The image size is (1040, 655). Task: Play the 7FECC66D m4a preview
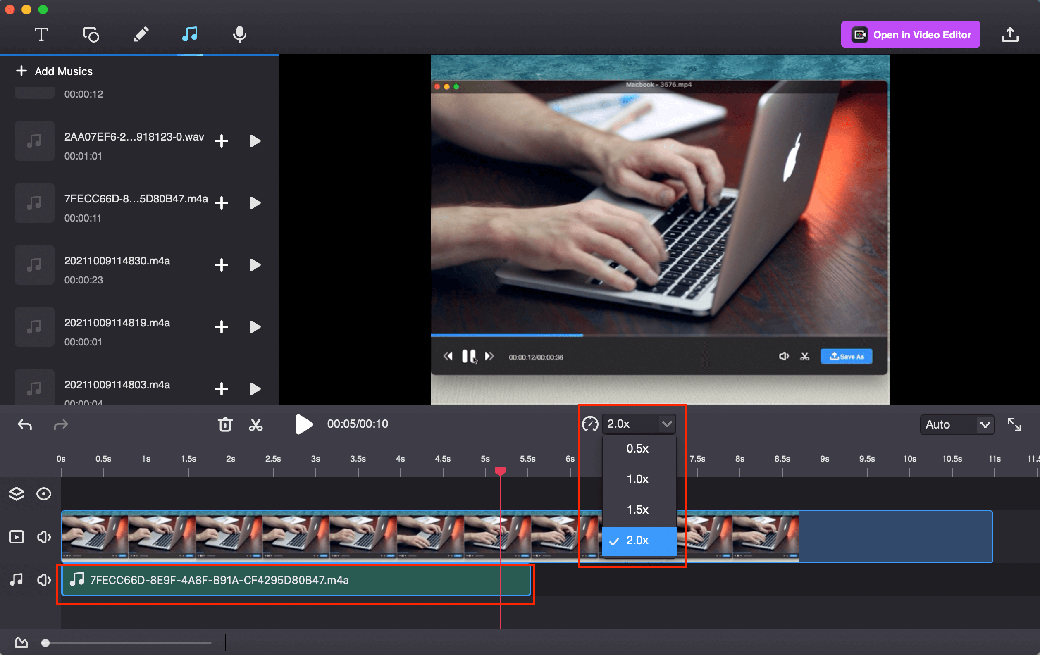tap(255, 203)
